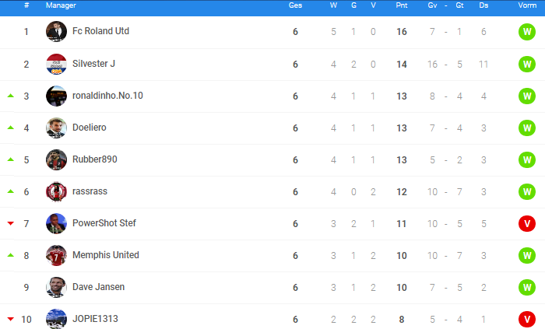
Task: Click the Manager column header
Action: (x=61, y=5)
